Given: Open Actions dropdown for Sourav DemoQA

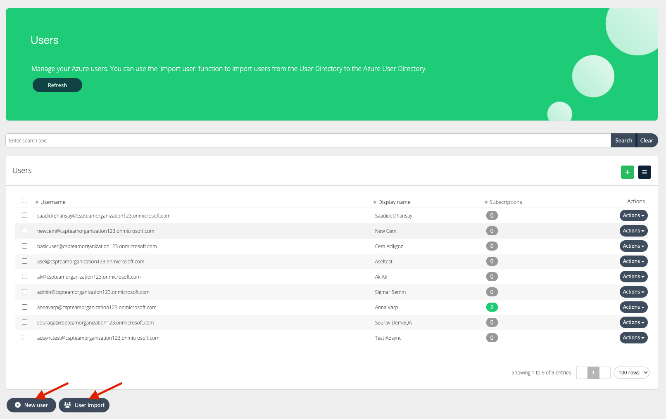Looking at the screenshot, I should (x=633, y=322).
